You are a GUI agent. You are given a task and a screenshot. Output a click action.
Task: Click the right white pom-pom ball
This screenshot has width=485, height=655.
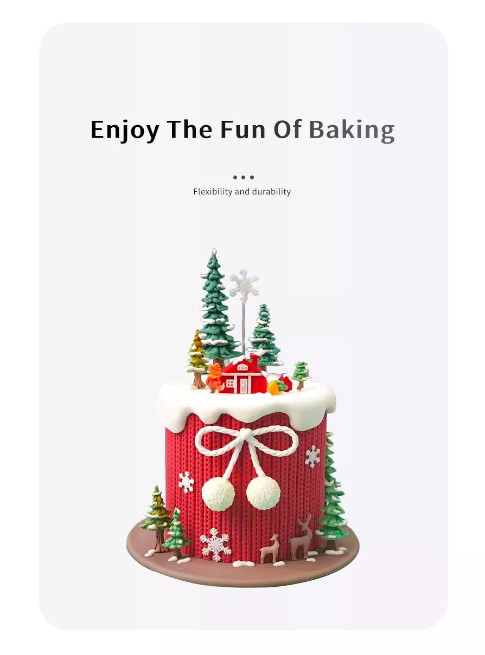[x=263, y=493]
